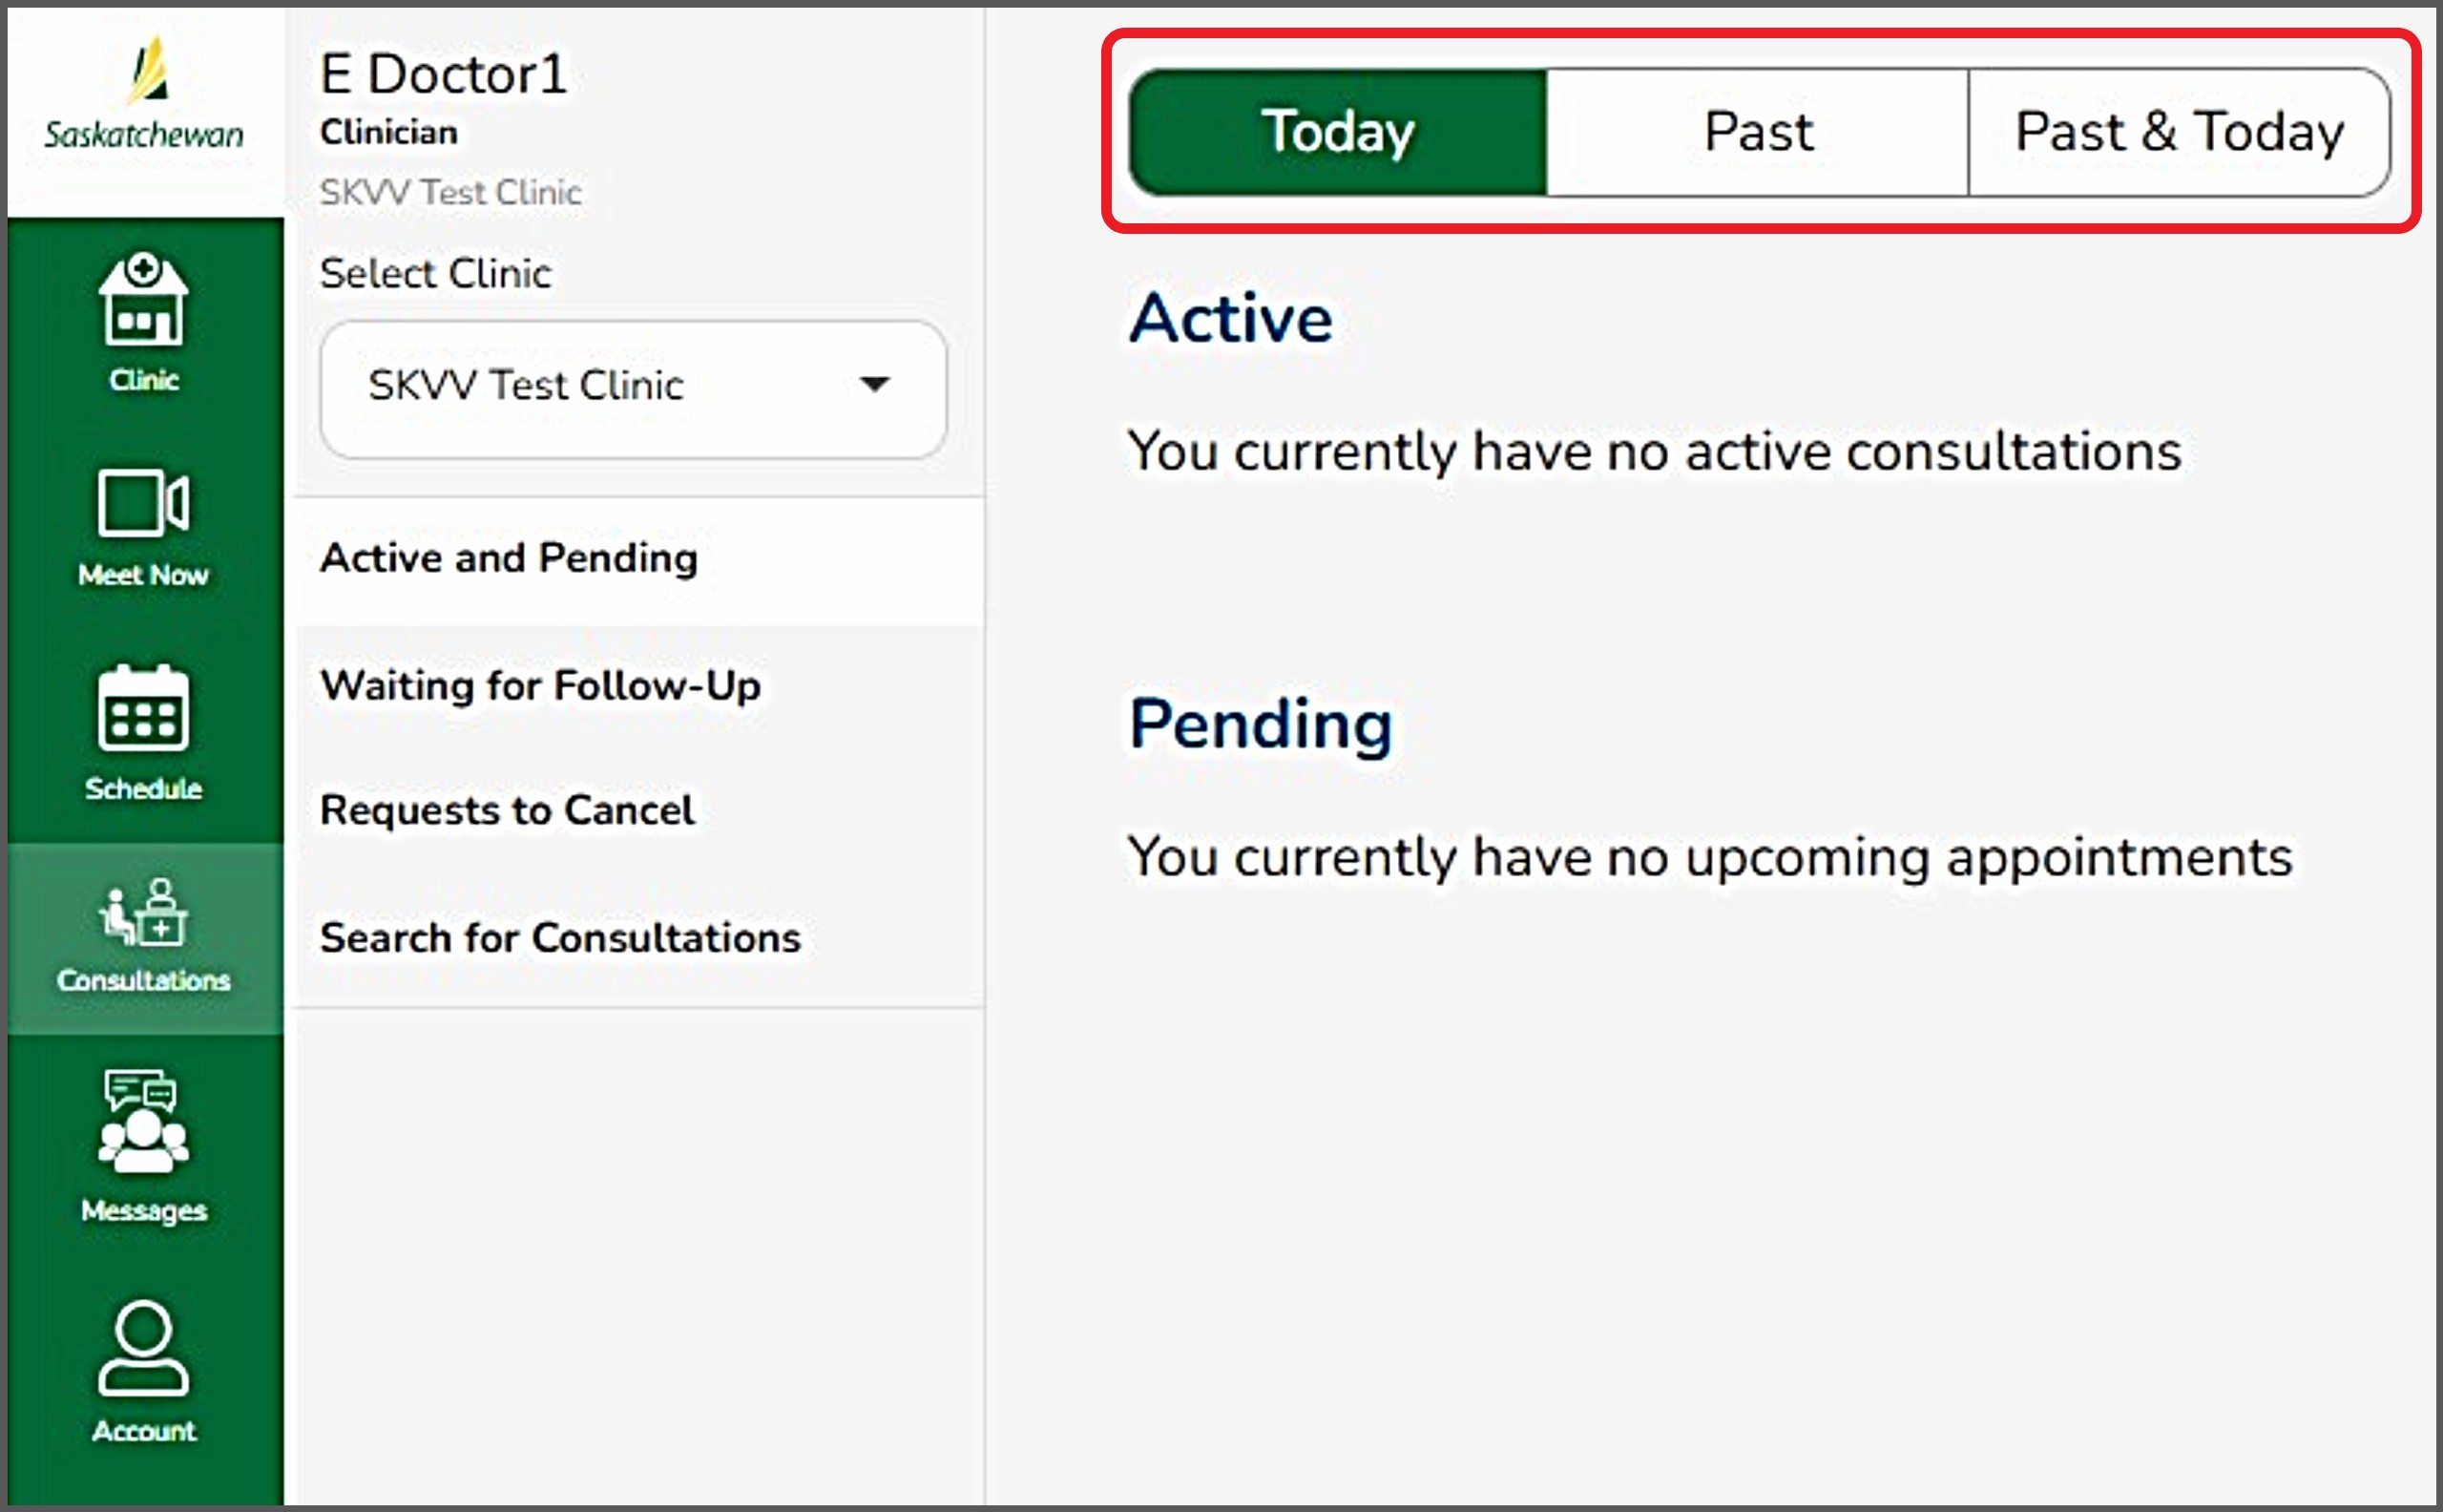Open the Schedule calendar icon
2443x1512 pixels.
[143, 708]
